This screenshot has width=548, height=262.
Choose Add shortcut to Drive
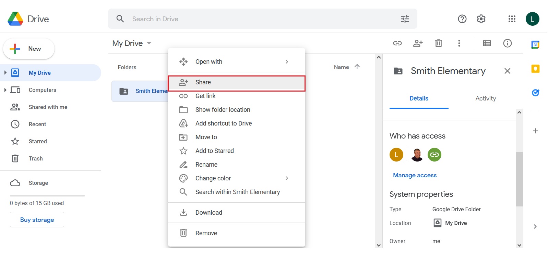pos(237,123)
